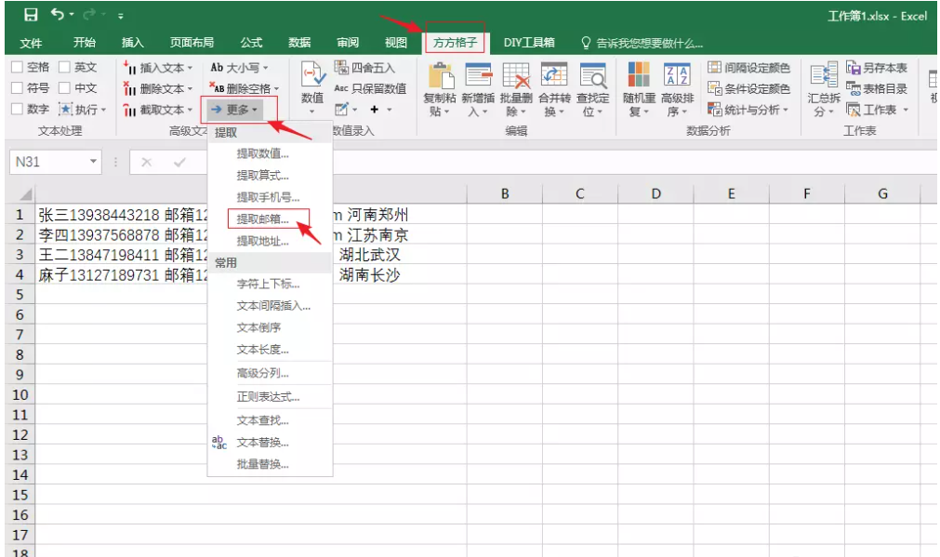Switch to the 审阅 tab

coord(347,43)
